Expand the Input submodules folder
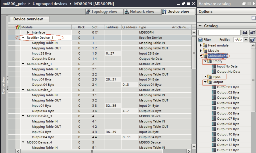The height and width of the screenshot is (153, 256). pos(206,77)
